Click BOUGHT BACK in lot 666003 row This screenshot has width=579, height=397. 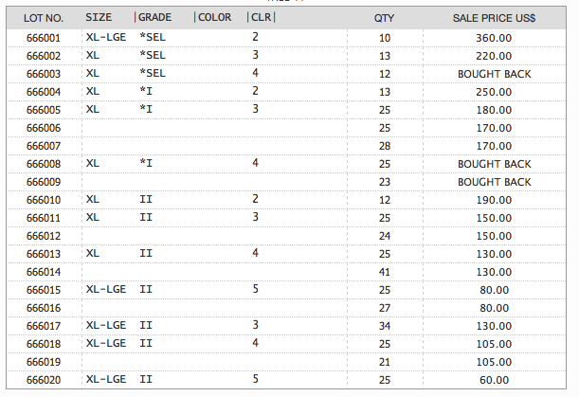[x=494, y=74]
